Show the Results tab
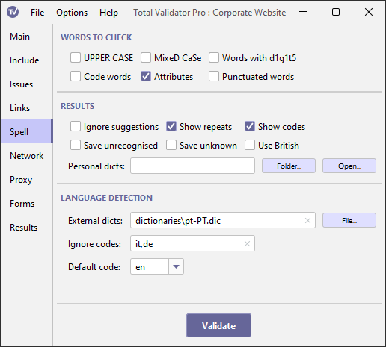This screenshot has width=386, height=347. tap(27, 228)
